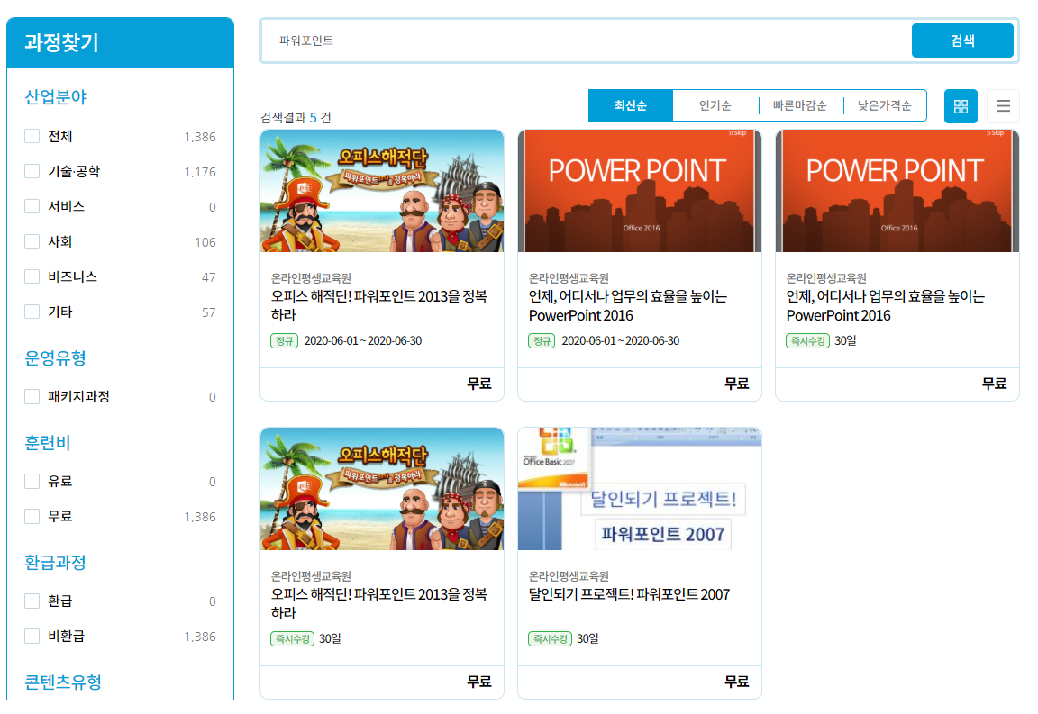Image resolution: width=1038 pixels, height=714 pixels.
Task: Switch to list view icon
Action: click(1003, 106)
